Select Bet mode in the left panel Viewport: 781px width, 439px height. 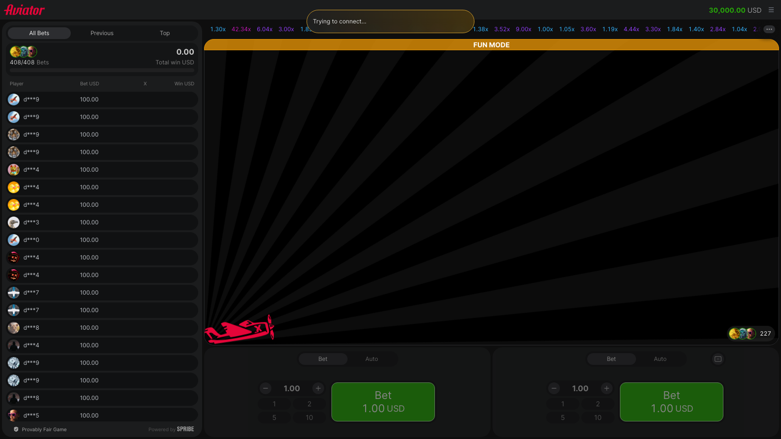323,359
